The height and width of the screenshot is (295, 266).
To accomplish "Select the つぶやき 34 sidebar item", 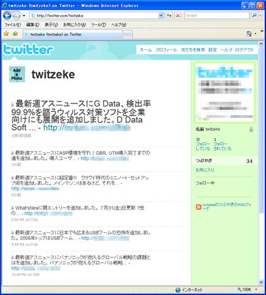I will [x=225, y=161].
